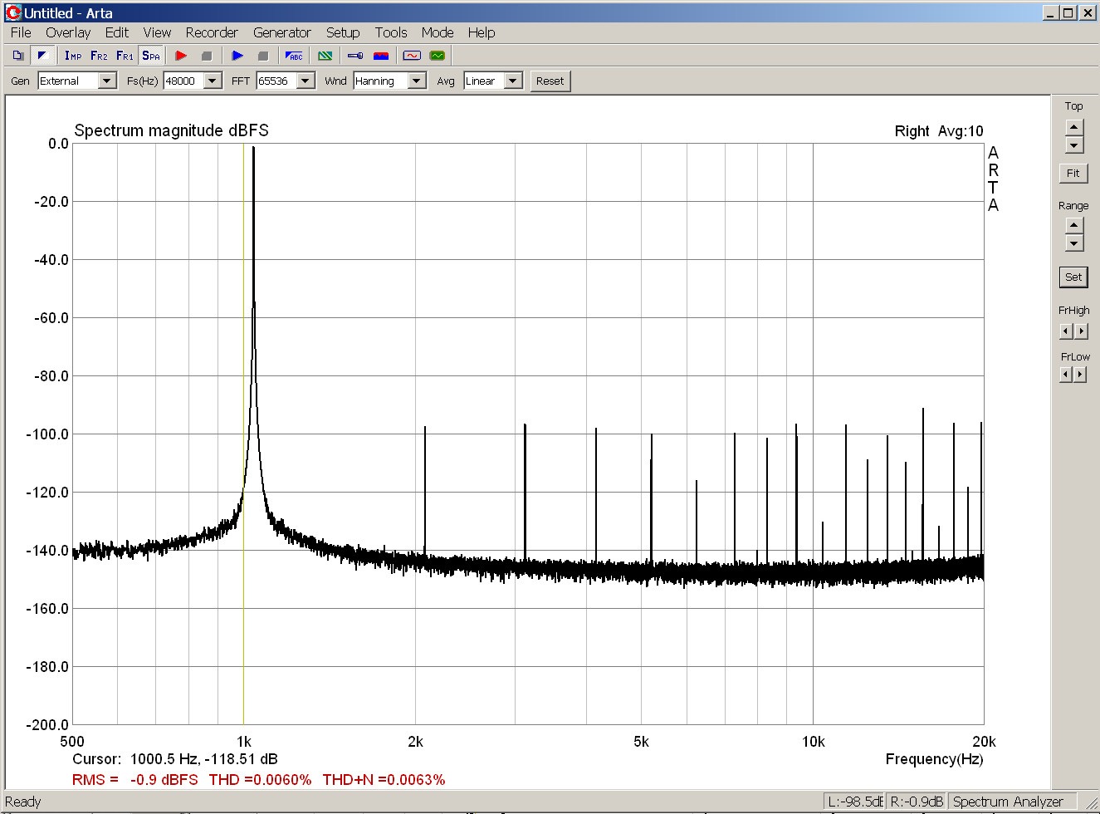Screen dimensions: 1100x814
Task: Click the blue probe-shaped toolbar icon
Action: pos(355,56)
